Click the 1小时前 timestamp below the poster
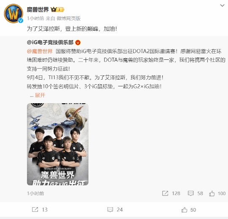This screenshot has width=228, height=219. pyautogui.click(x=35, y=193)
